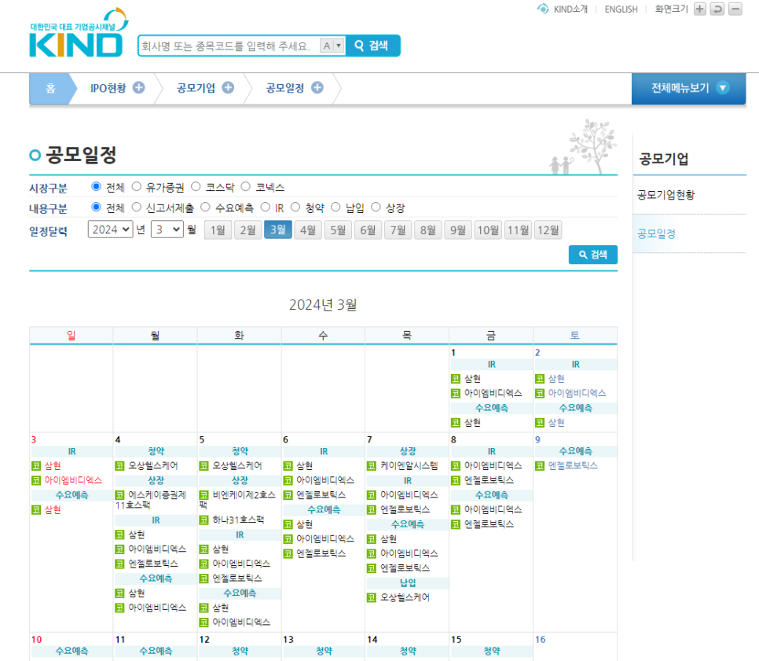The image size is (759, 661).
Task: Click icon beside 비엔케이제2호스팩
Action: (x=203, y=495)
